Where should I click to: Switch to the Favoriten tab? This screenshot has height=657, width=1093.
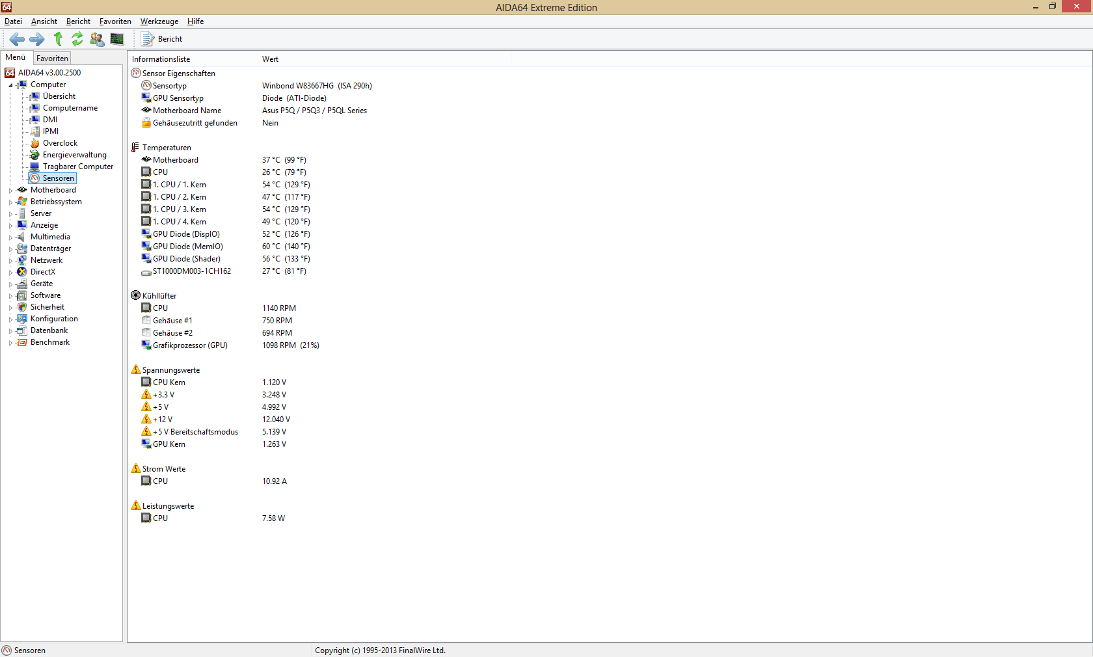coord(52,59)
